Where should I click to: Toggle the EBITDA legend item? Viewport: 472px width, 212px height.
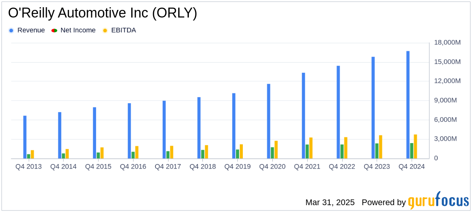(119, 30)
